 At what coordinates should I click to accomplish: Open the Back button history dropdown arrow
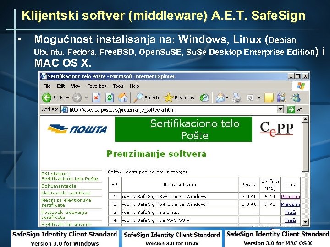[x=67, y=98]
